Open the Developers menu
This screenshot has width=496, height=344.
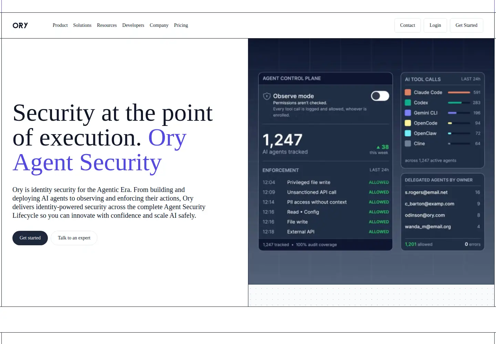(x=133, y=25)
